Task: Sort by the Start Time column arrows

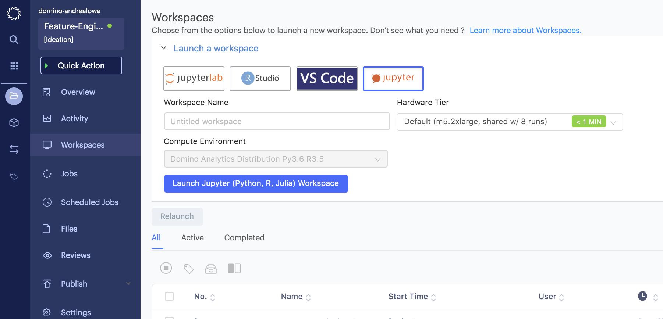Action: 433,297
